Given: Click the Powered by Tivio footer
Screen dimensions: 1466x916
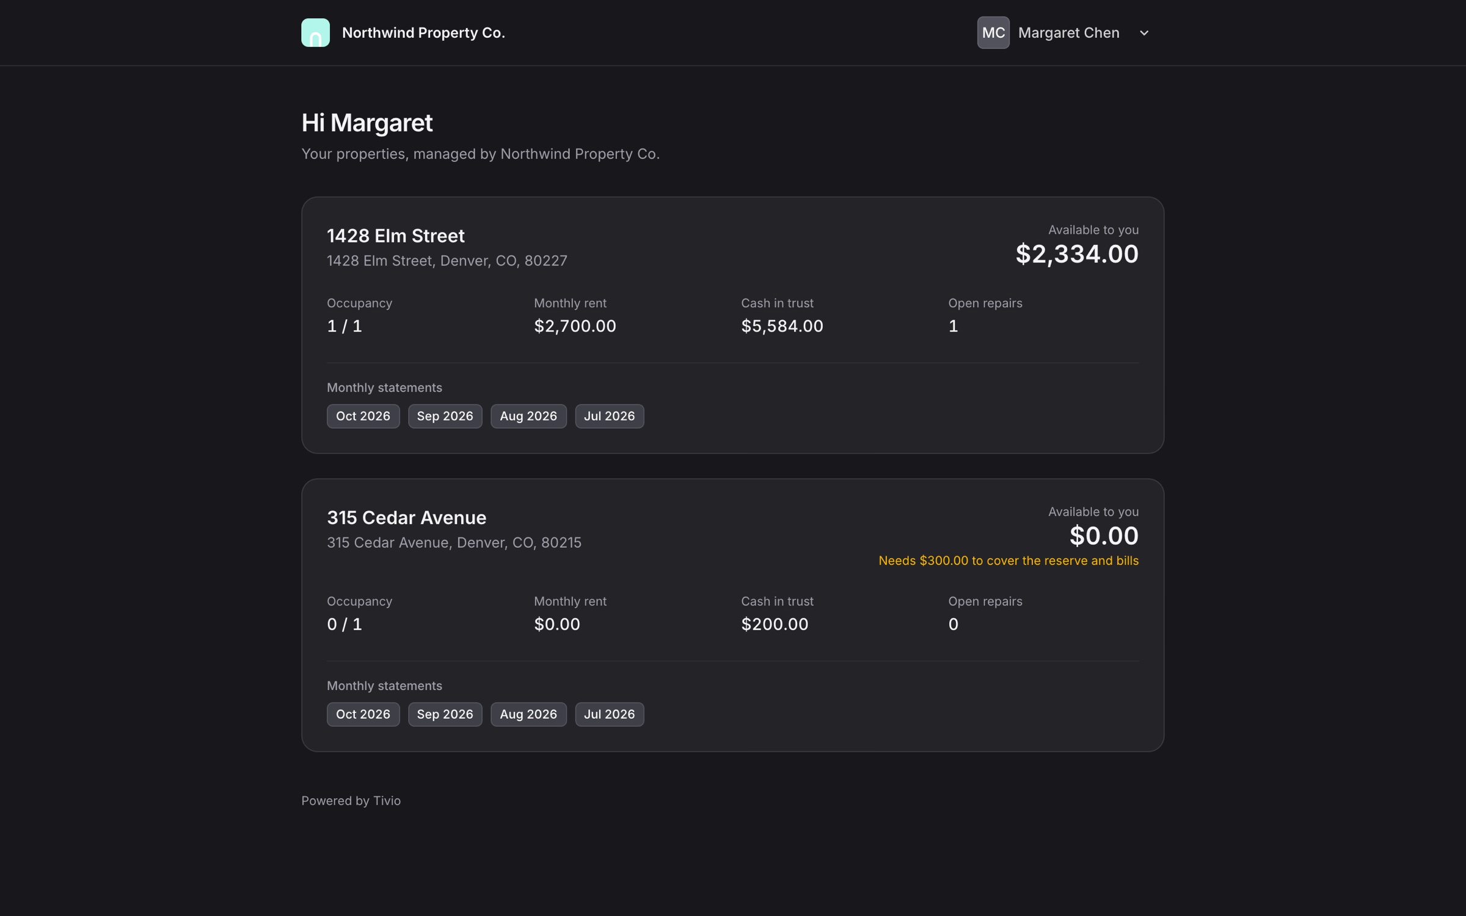Looking at the screenshot, I should [351, 801].
